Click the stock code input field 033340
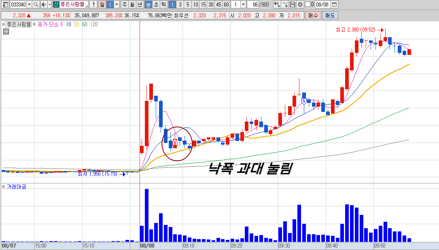This screenshot has height=250, width=439. (x=18, y=4)
